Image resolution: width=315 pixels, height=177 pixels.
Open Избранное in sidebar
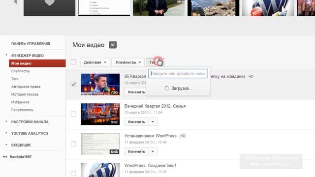(x=20, y=102)
